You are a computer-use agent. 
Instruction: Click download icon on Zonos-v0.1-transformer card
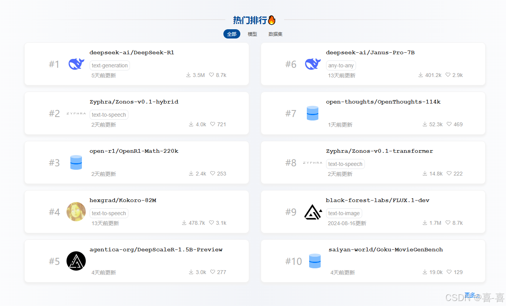point(425,174)
